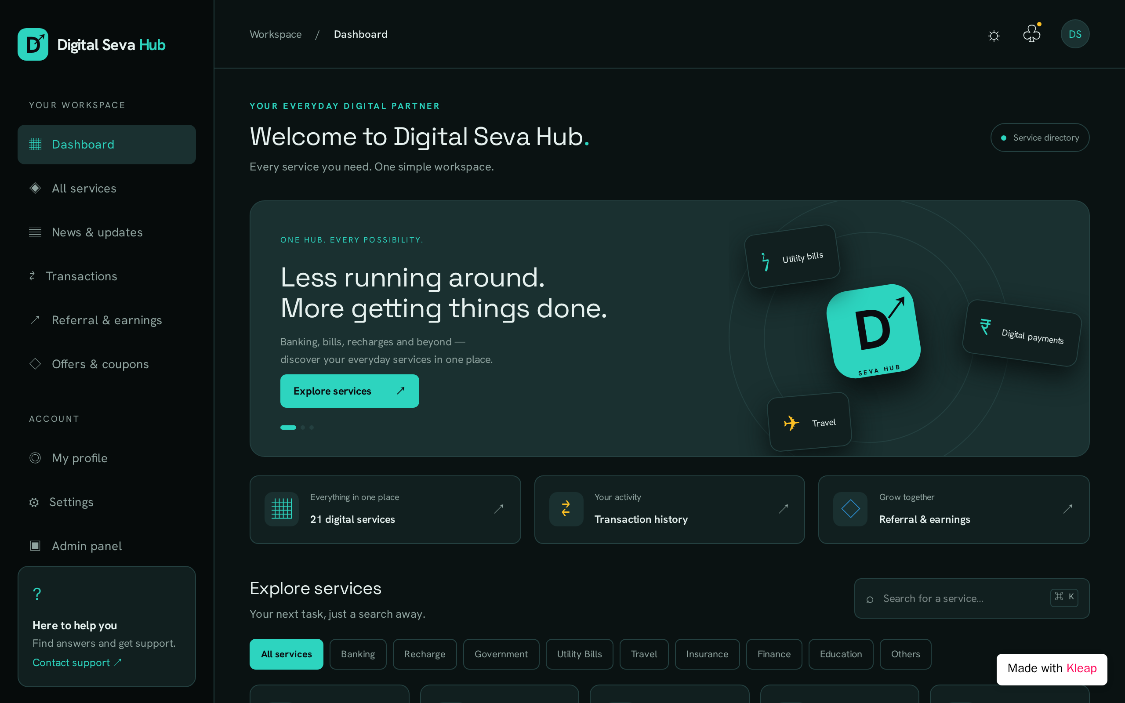Click the question mark help icon
This screenshot has width=1125, height=703.
point(37,594)
